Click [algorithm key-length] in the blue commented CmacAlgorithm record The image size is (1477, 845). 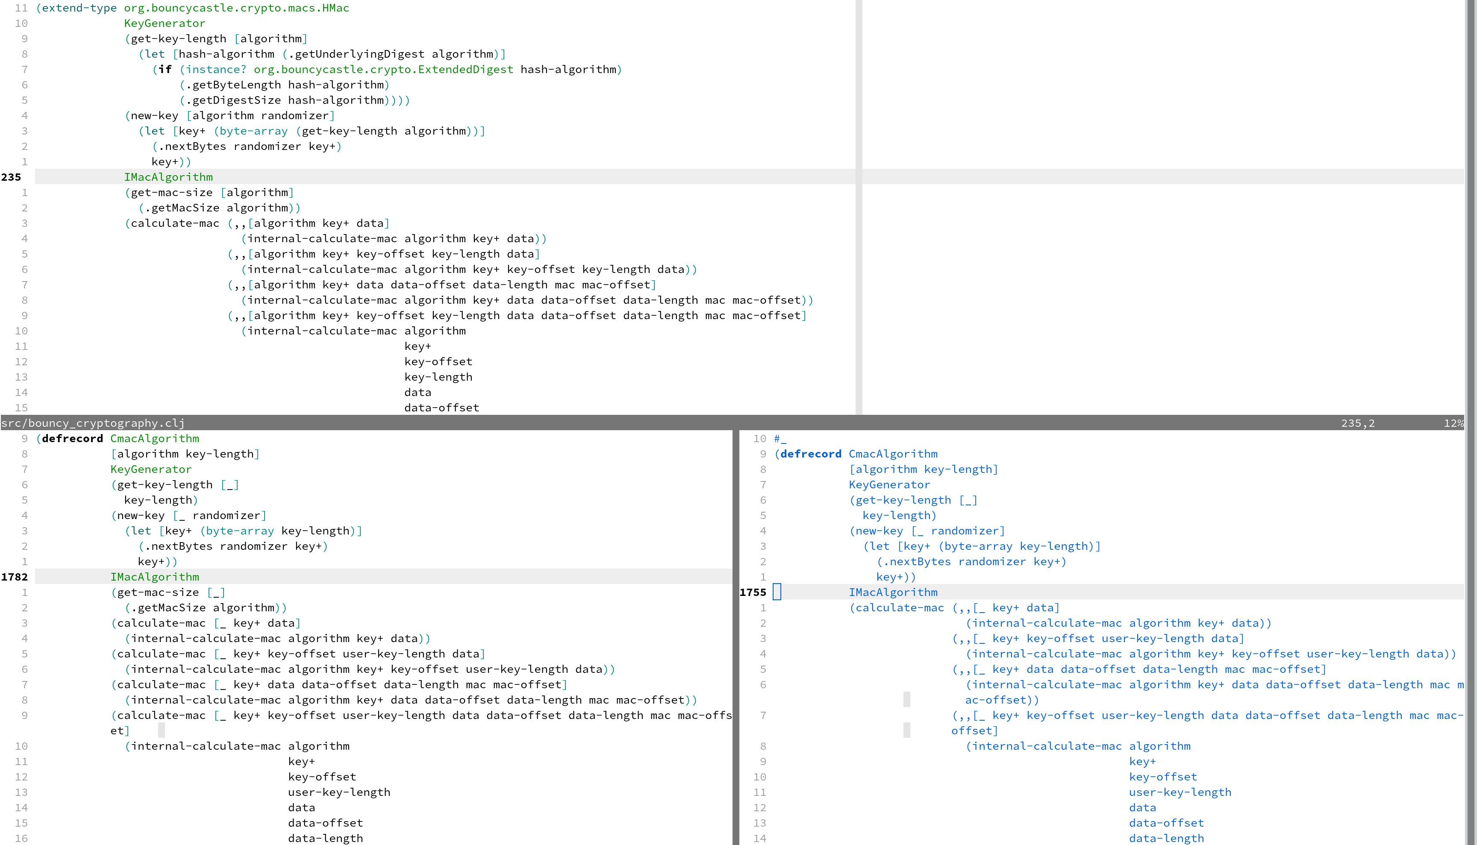click(924, 469)
